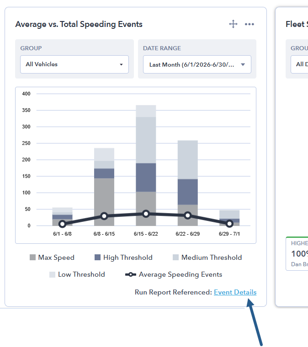308x347 pixels.
Task: Click the 400 y-axis value
Action: [x=26, y=94]
